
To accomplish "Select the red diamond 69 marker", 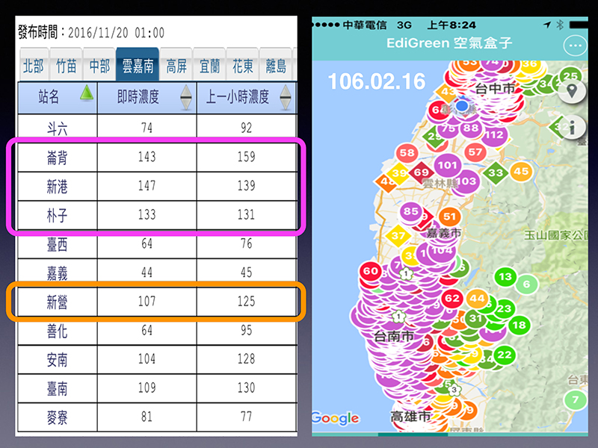I will 421,172.
